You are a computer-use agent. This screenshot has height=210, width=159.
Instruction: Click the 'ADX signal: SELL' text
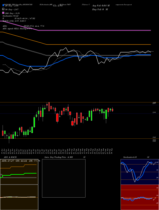coord(11,29)
